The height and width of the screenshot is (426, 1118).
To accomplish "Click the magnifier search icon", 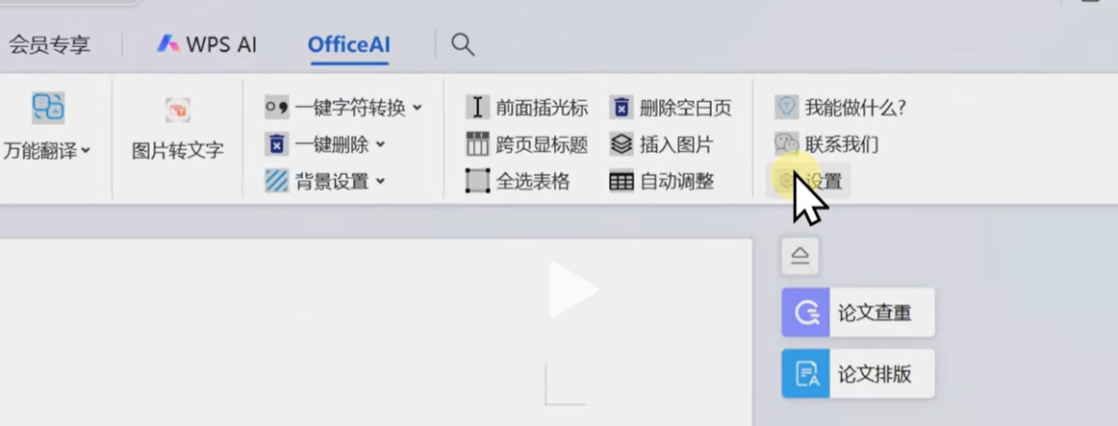I will pyautogui.click(x=463, y=44).
